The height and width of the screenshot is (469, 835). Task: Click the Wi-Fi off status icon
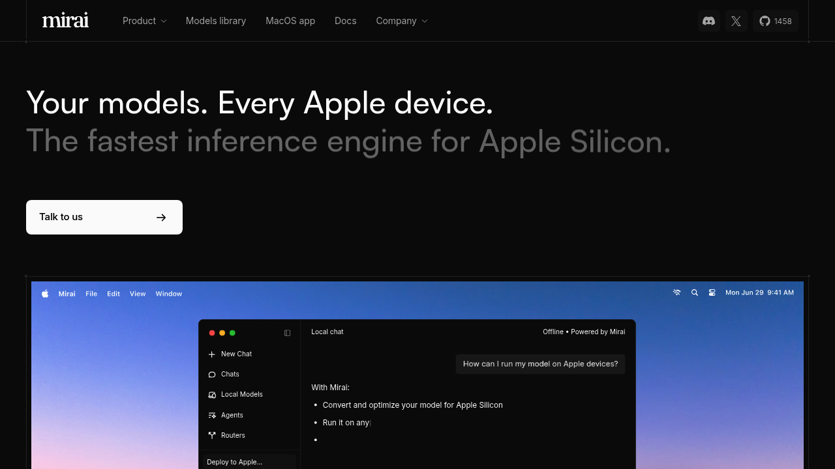(677, 293)
